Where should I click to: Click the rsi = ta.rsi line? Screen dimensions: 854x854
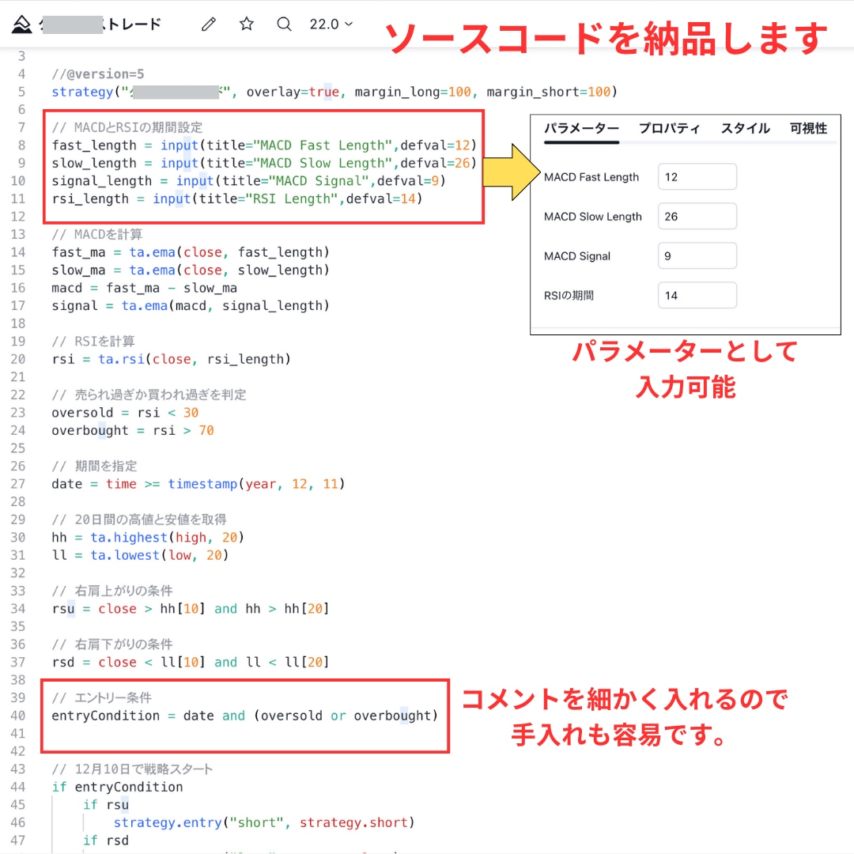point(171,360)
